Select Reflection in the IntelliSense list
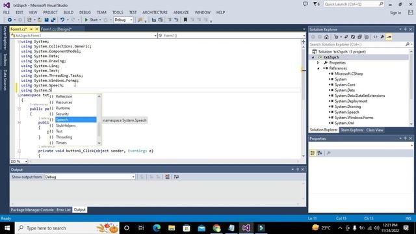416x234 pixels. tap(73, 97)
